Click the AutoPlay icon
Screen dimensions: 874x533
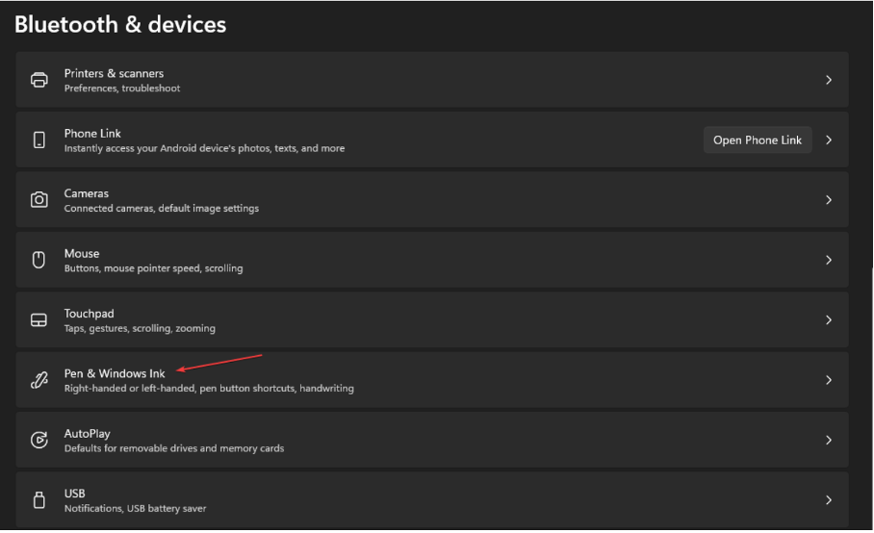[x=39, y=440]
